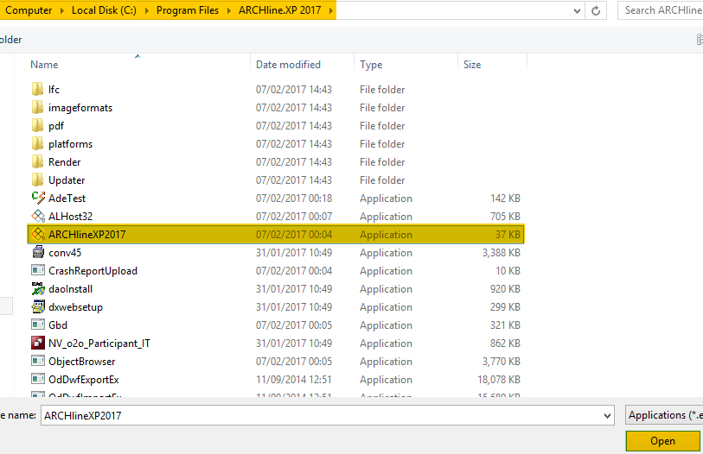
Task: Sort files by Name column
Action: click(44, 65)
